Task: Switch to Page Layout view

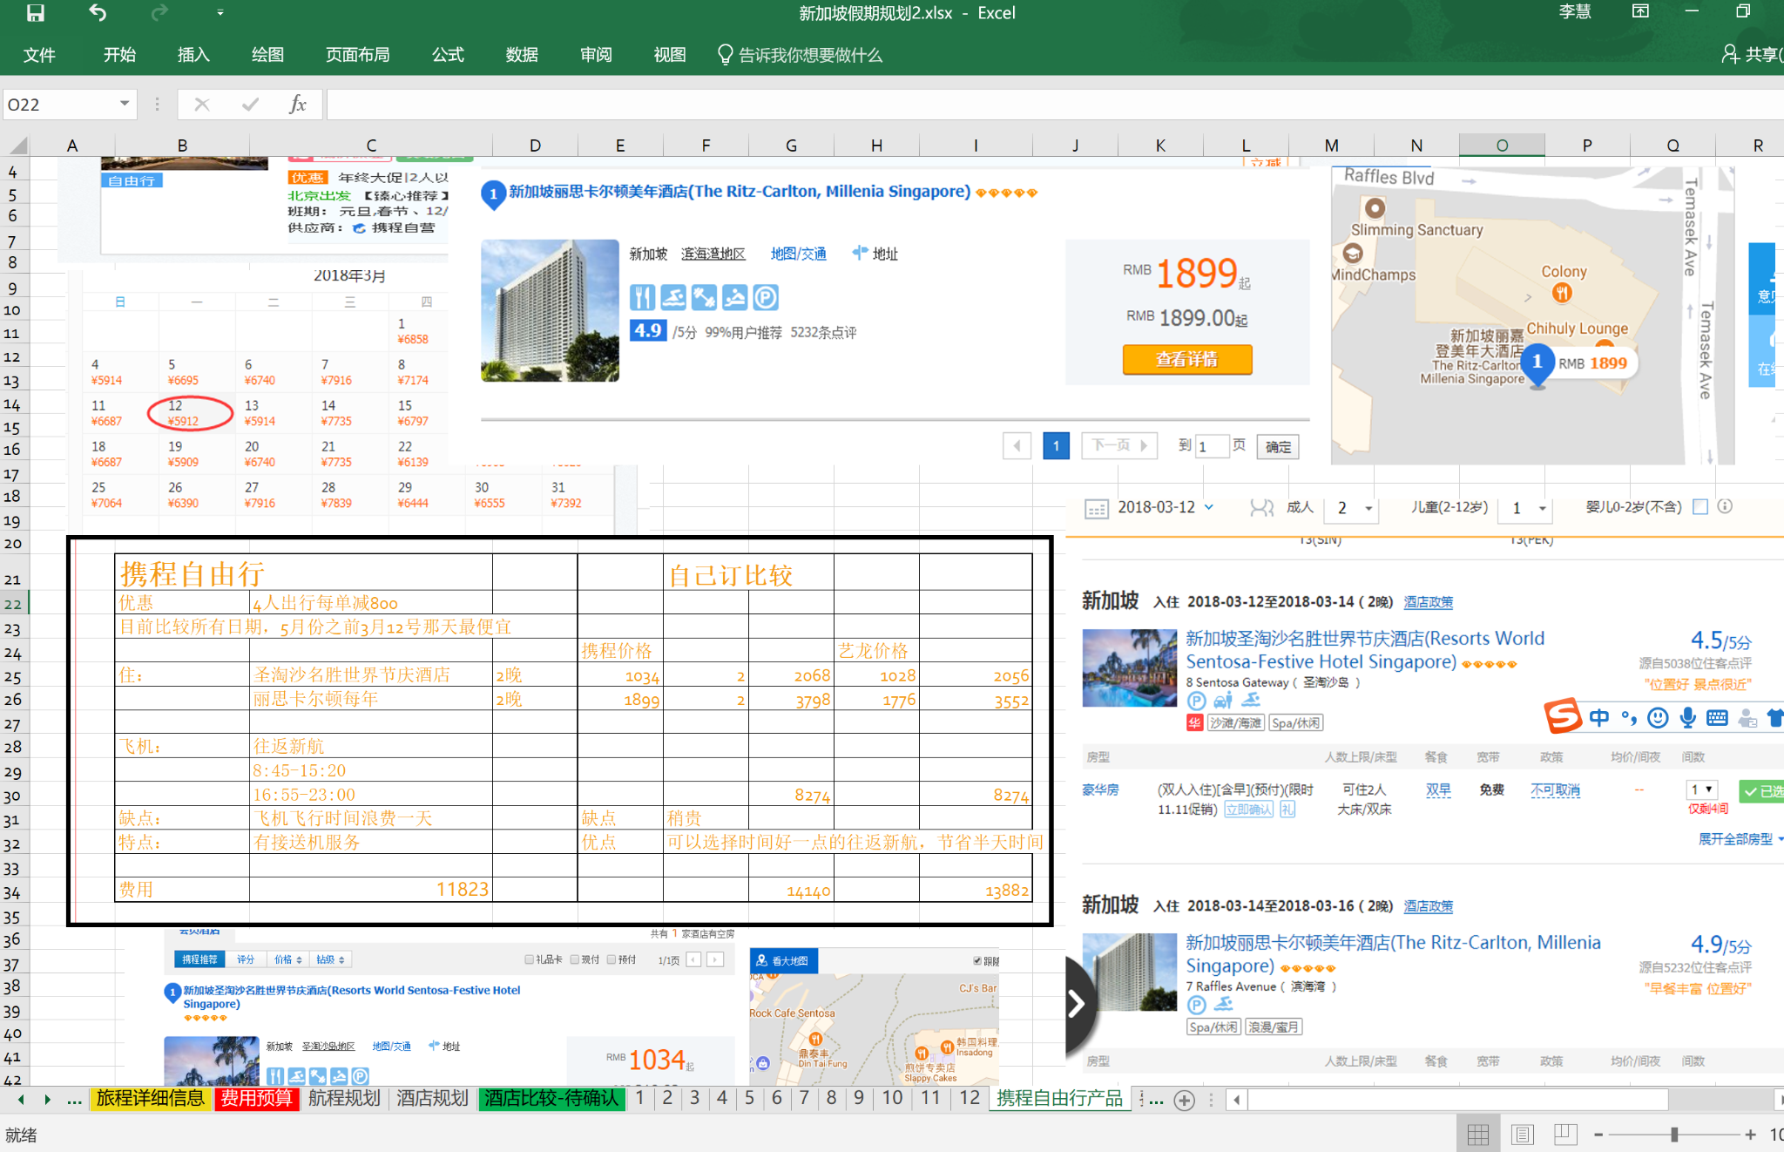Action: 1523,1135
